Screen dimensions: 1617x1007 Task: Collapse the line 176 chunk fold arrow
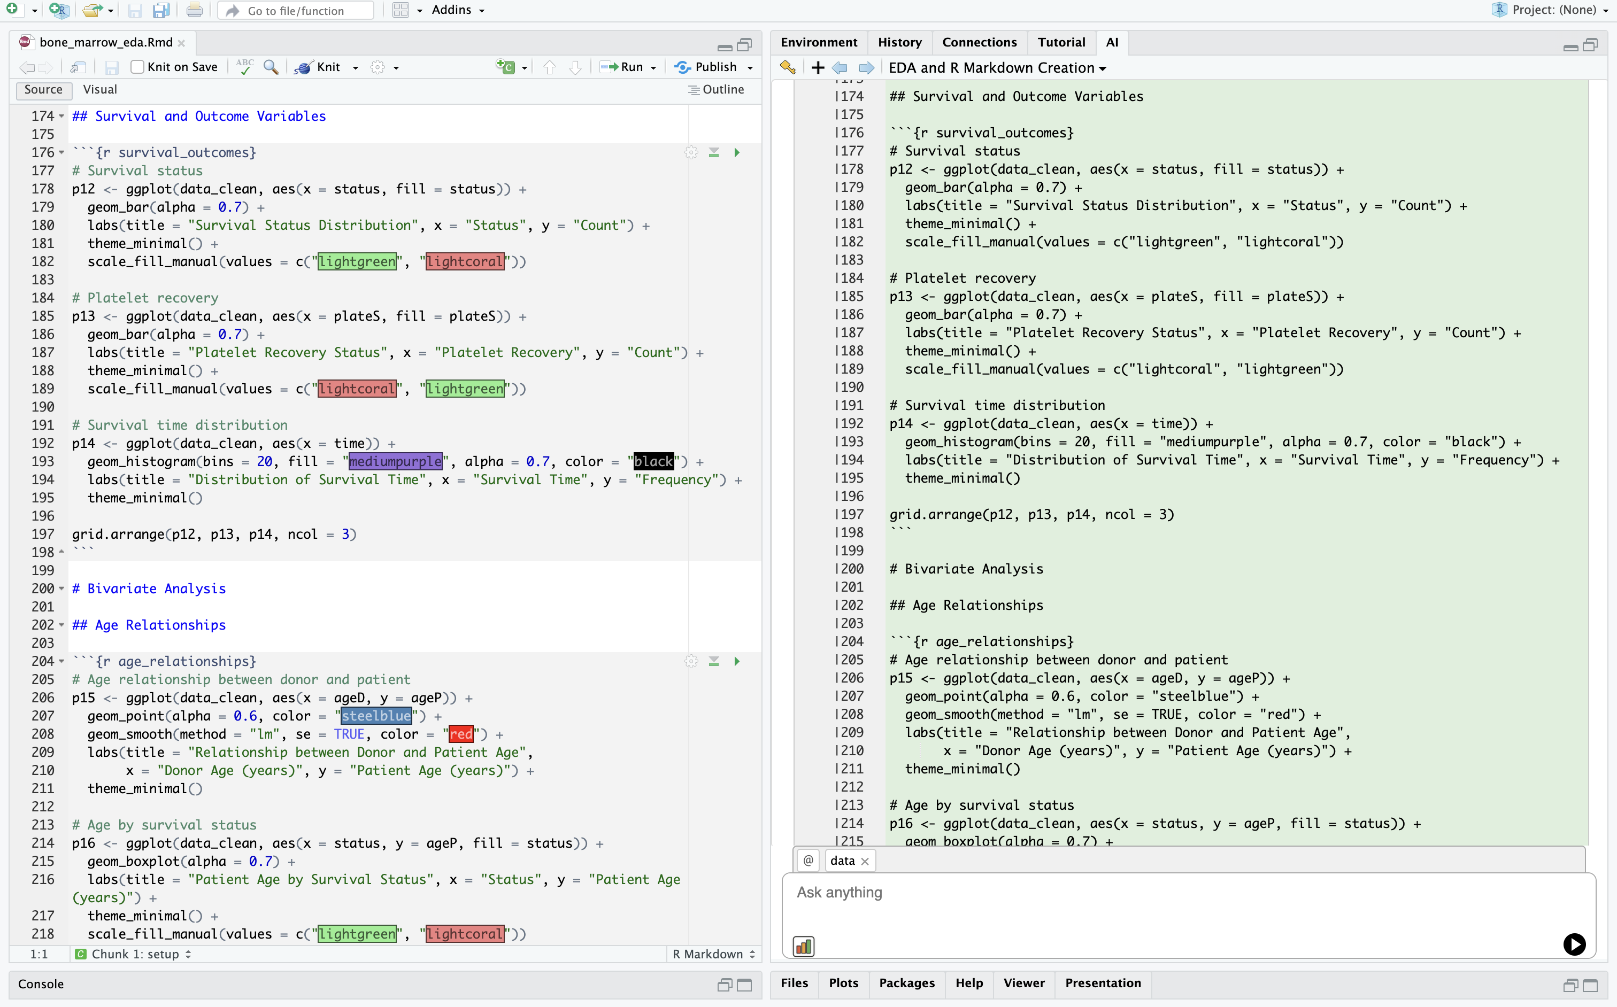click(61, 152)
